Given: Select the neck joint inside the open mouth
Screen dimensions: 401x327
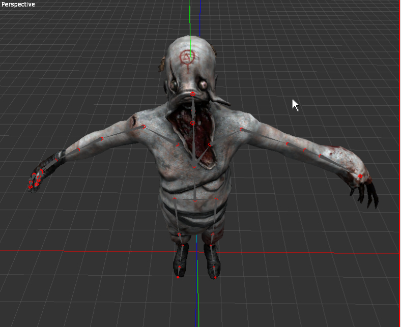Looking at the screenshot, I should click(x=192, y=123).
